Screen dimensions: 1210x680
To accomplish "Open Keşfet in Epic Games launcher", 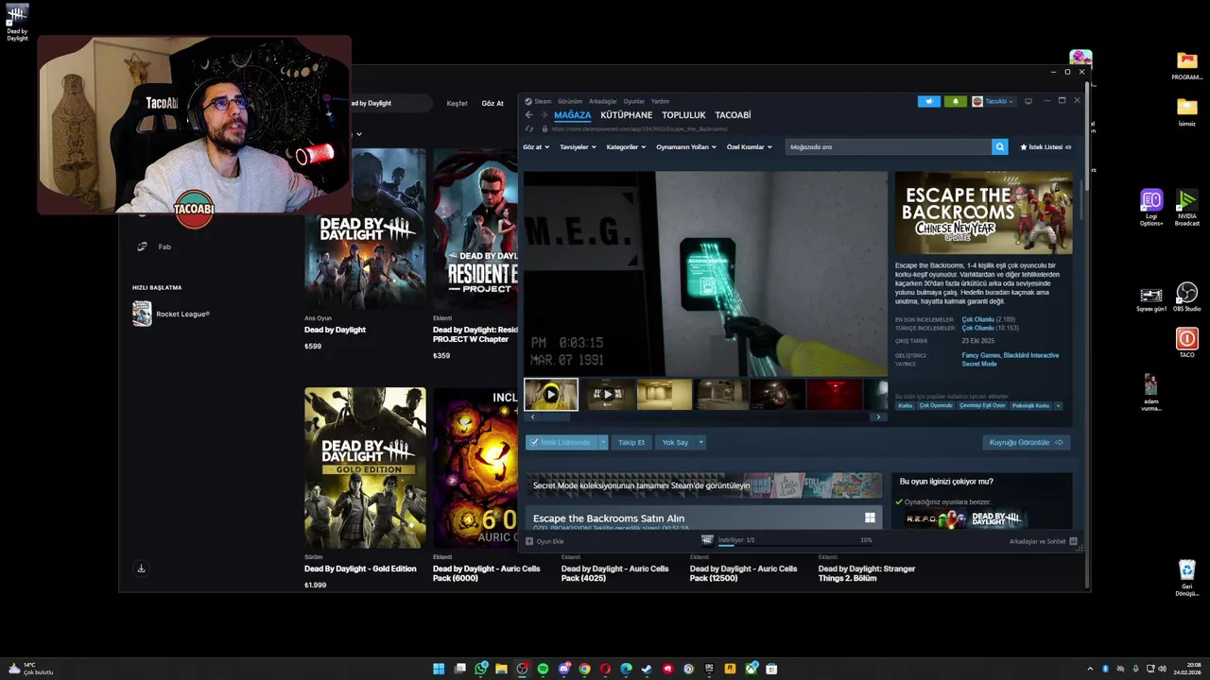I will pyautogui.click(x=457, y=103).
